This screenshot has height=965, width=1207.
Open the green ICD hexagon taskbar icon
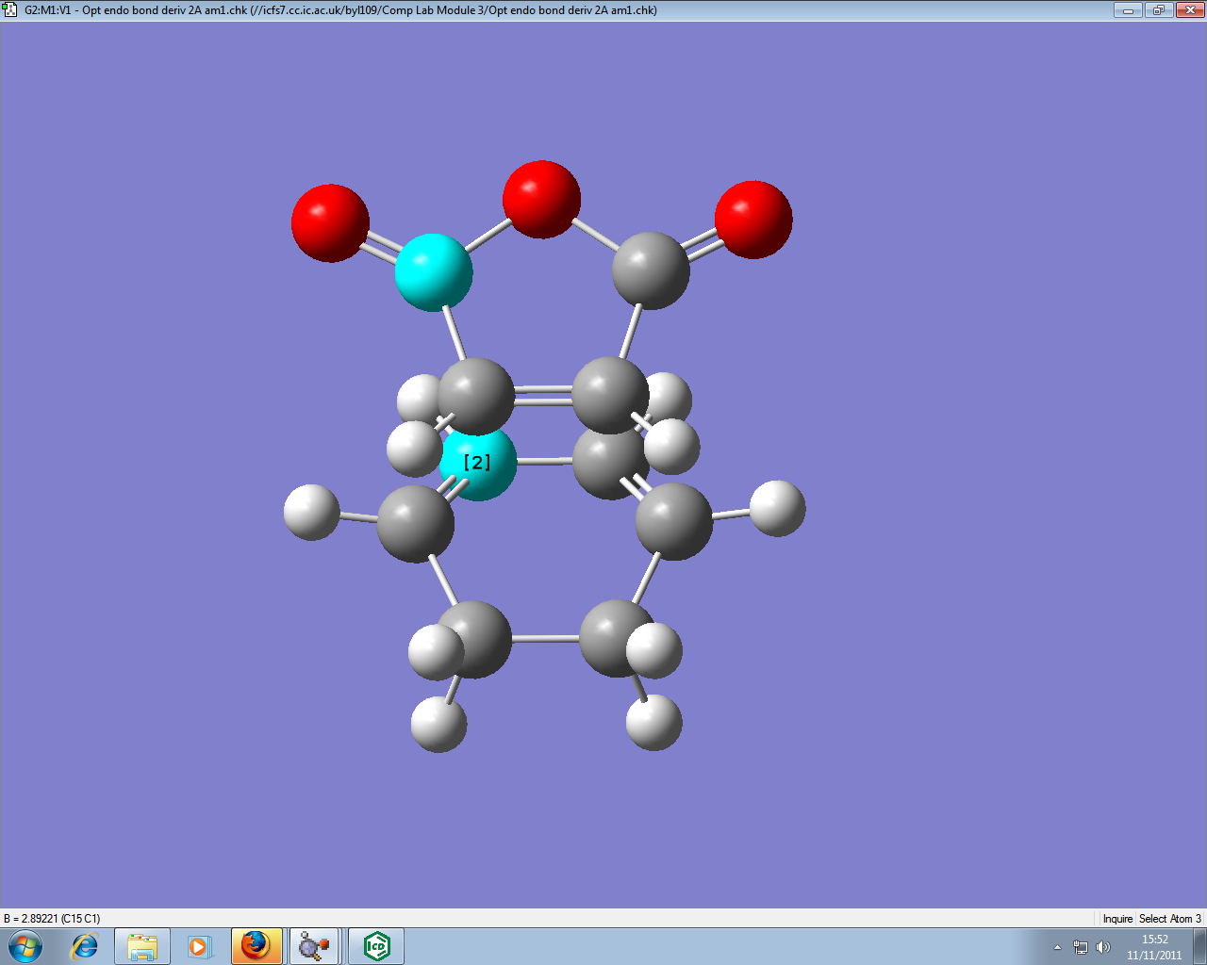click(x=376, y=946)
